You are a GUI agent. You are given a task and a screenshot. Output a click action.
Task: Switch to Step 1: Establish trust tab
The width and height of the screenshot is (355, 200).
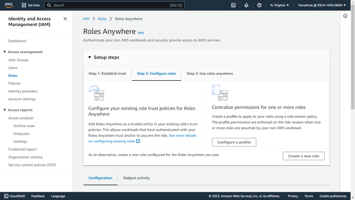[107, 74]
